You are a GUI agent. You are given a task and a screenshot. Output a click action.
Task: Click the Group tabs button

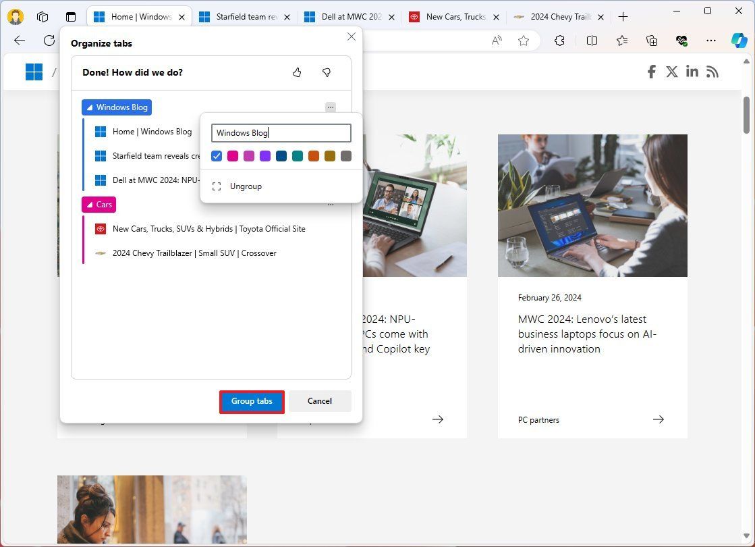pyautogui.click(x=251, y=401)
